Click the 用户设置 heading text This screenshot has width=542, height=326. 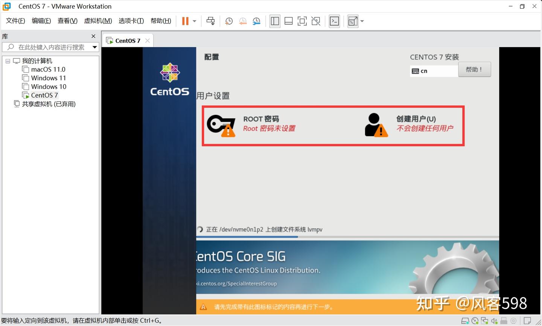click(213, 96)
